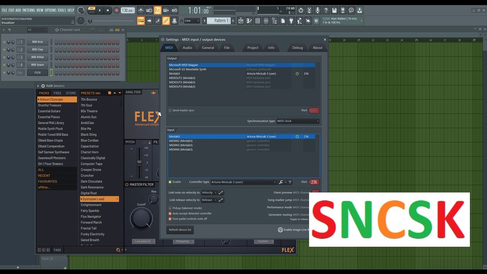Select the 808 HiHat channel button

pyautogui.click(x=37, y=57)
